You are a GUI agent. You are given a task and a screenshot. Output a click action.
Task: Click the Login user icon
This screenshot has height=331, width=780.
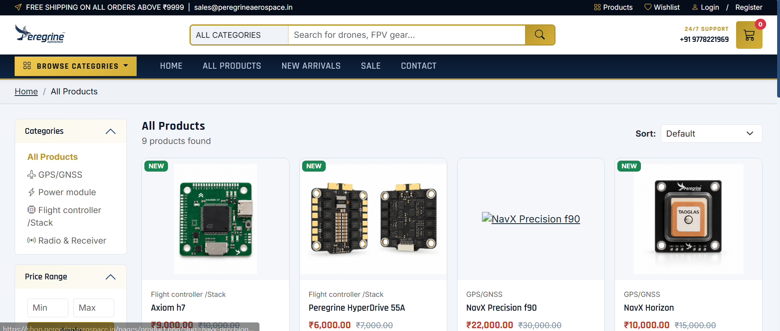tap(695, 7)
